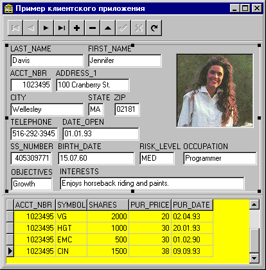
Task: Click BIRTH_DATE field 15.07.60
Action: (x=96, y=158)
